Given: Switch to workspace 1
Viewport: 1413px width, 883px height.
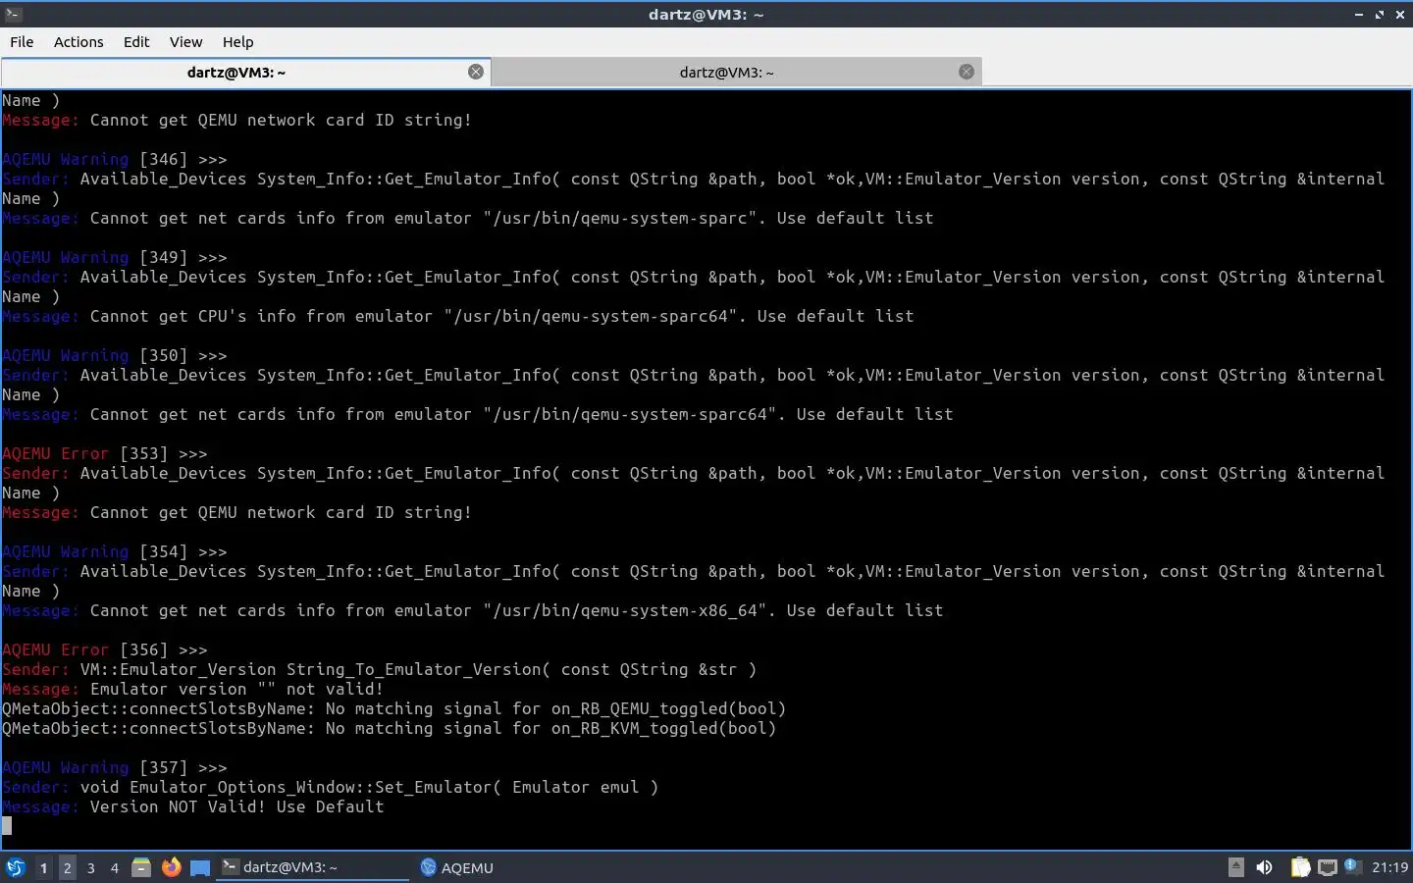Looking at the screenshot, I should coord(43,867).
